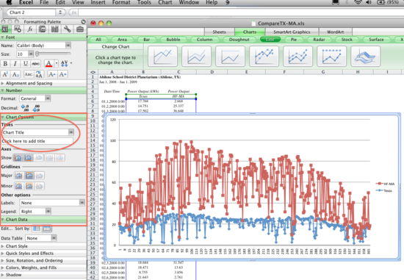
Task: Select the 100% Stacked Line chart type
Action: coord(230,56)
